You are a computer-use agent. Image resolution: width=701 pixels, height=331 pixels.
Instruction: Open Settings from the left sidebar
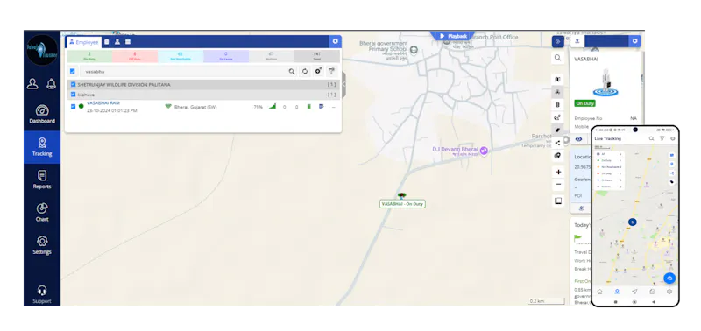(x=42, y=245)
